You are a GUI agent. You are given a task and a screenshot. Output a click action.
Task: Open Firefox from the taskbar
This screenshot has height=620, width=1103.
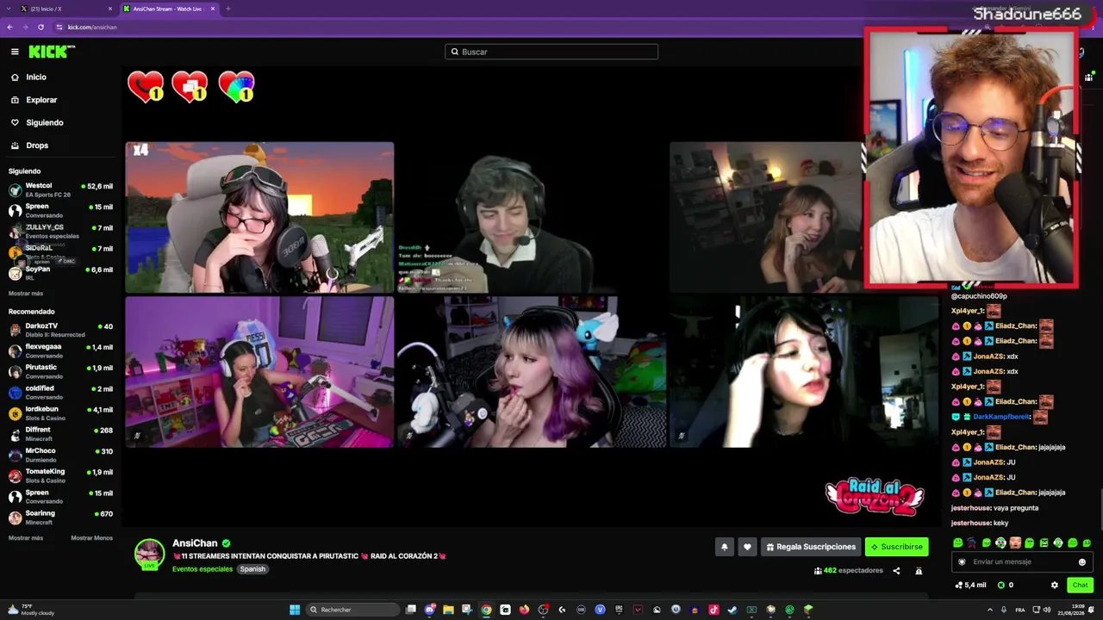tap(524, 610)
